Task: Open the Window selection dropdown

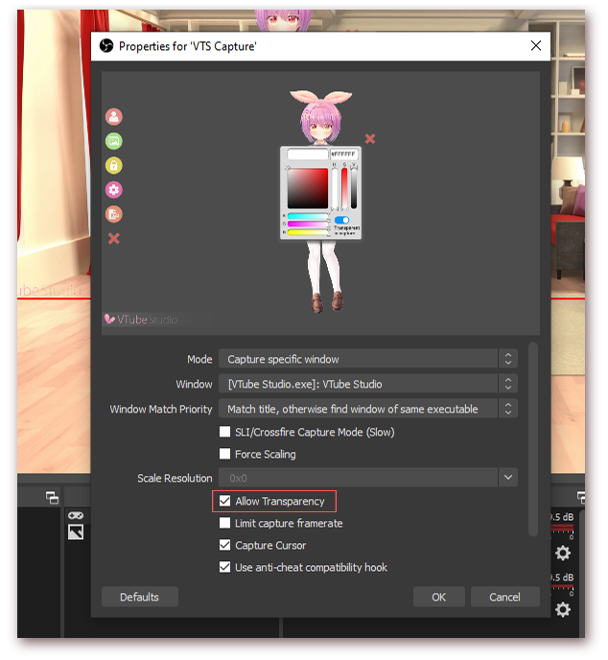Action: tap(368, 384)
